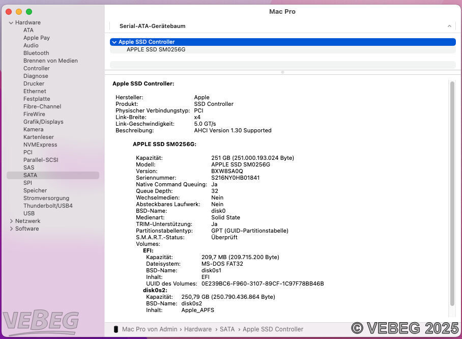Open the SPI category
The width and height of the screenshot is (462, 339).
click(x=27, y=183)
